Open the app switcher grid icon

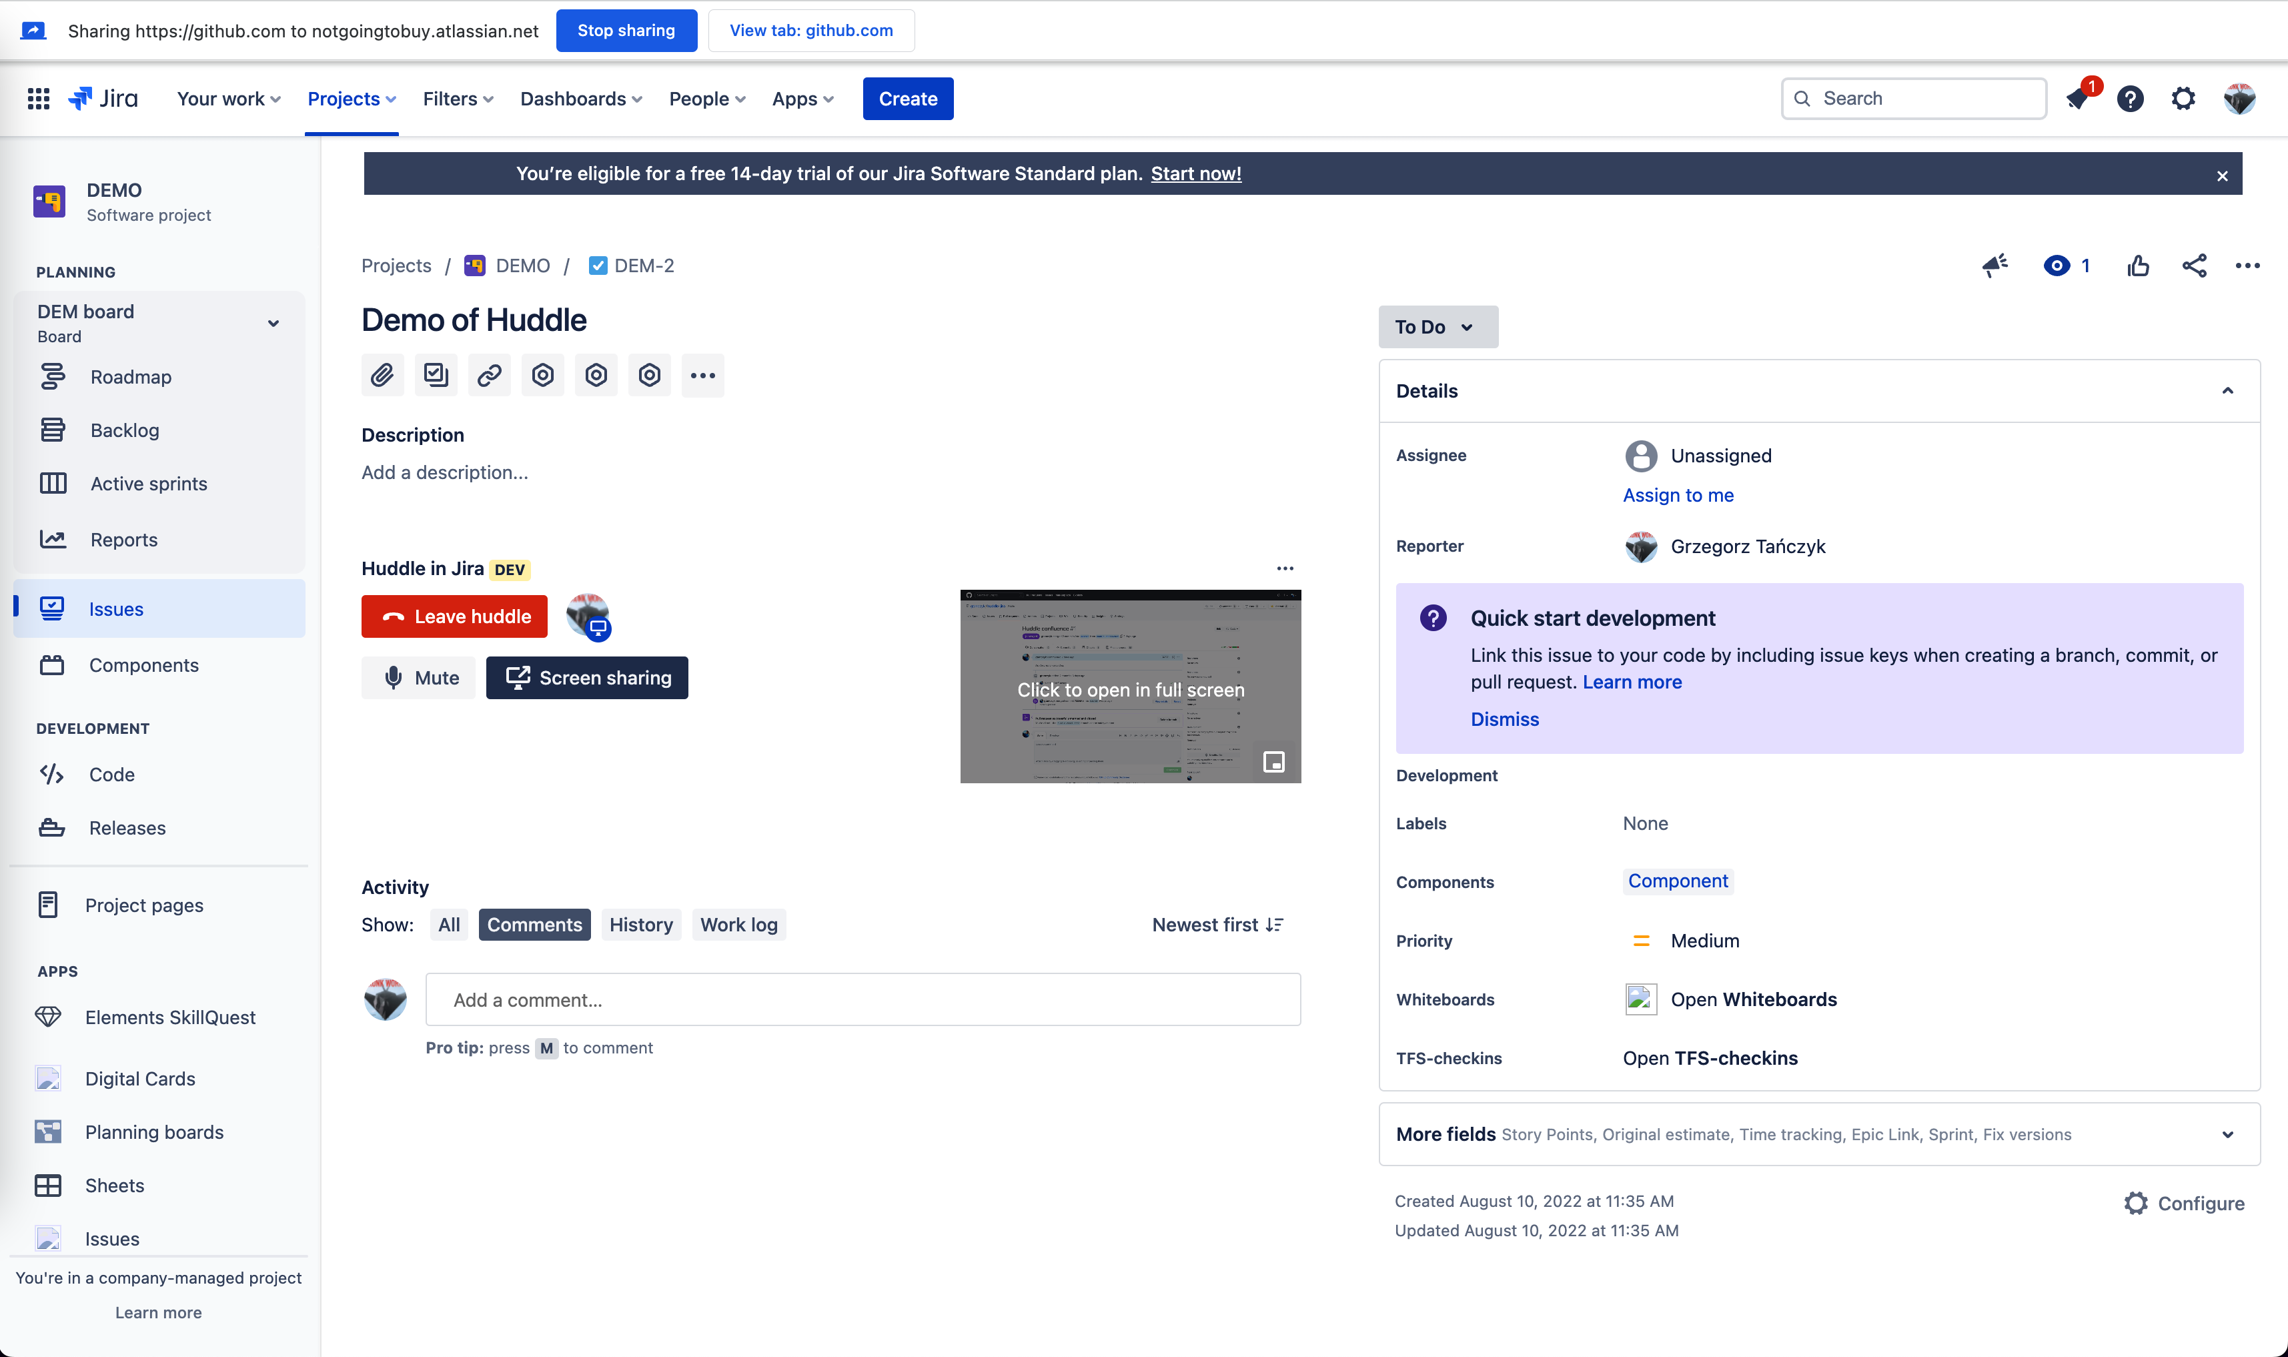click(x=39, y=99)
